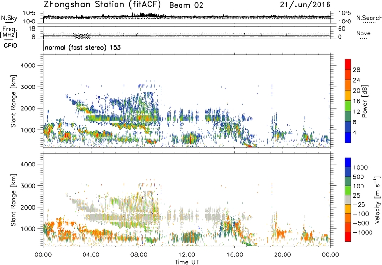Click the '16' tick on power colorbar
Image resolution: width=382 pixels, height=265 pixels.
tap(356, 101)
